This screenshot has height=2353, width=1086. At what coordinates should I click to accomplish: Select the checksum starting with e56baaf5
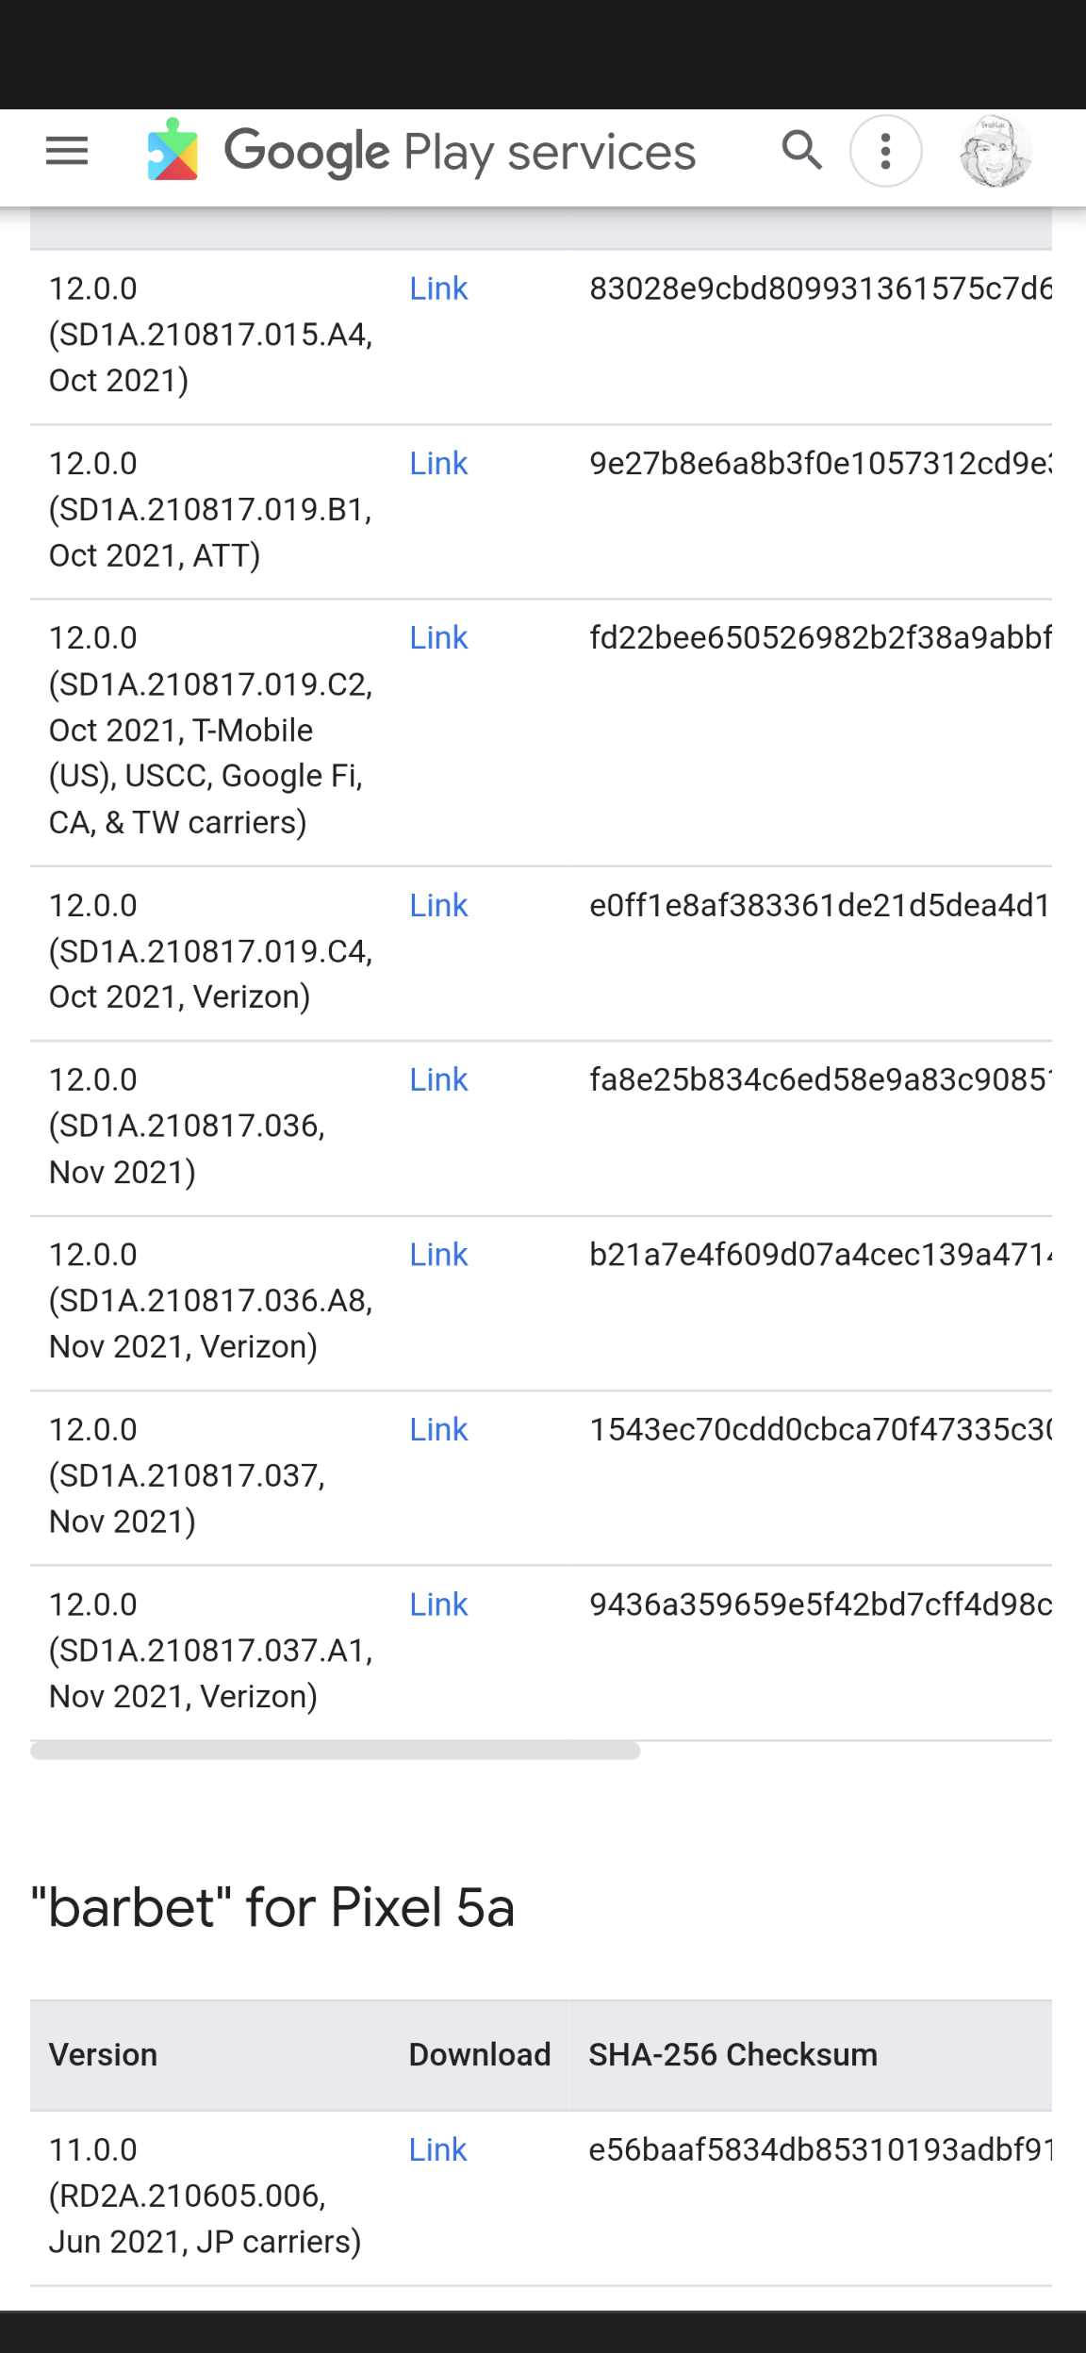click(818, 2150)
